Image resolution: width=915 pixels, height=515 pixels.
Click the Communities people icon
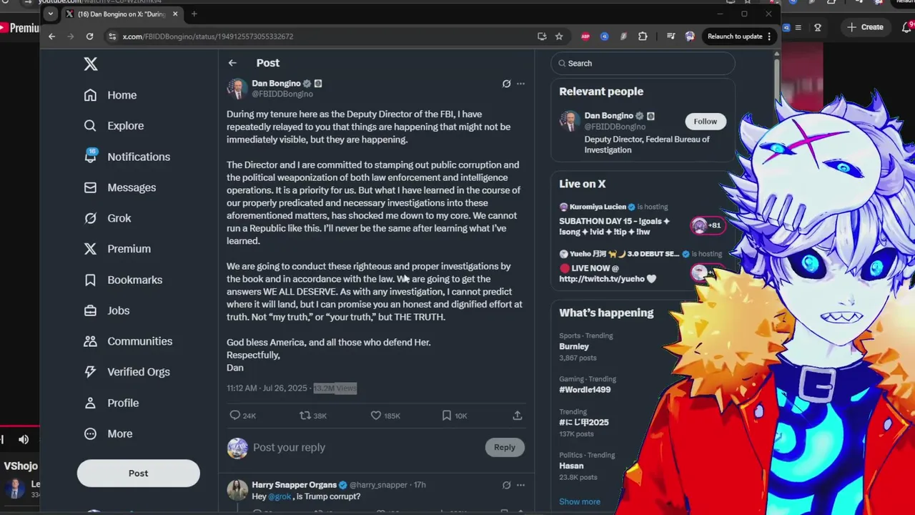coord(90,341)
